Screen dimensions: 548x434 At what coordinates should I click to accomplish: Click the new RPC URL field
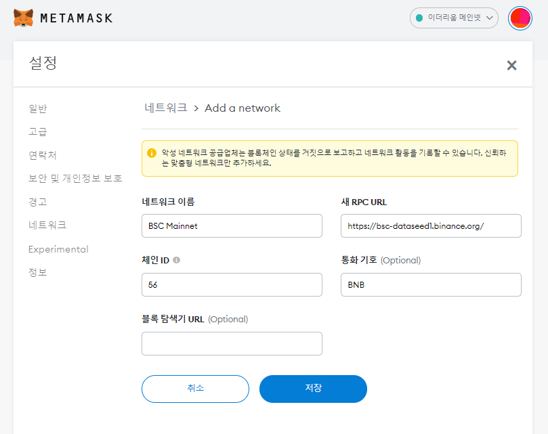pos(431,225)
